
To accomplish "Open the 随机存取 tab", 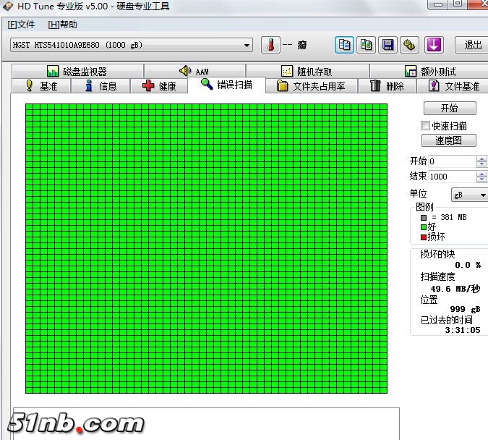I will [x=307, y=72].
